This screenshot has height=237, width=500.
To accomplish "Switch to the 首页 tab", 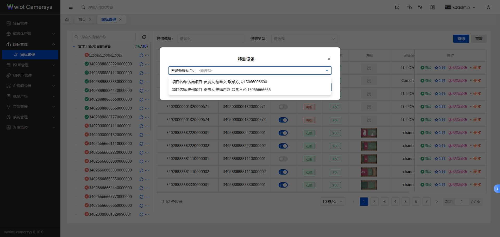I will click(82, 19).
